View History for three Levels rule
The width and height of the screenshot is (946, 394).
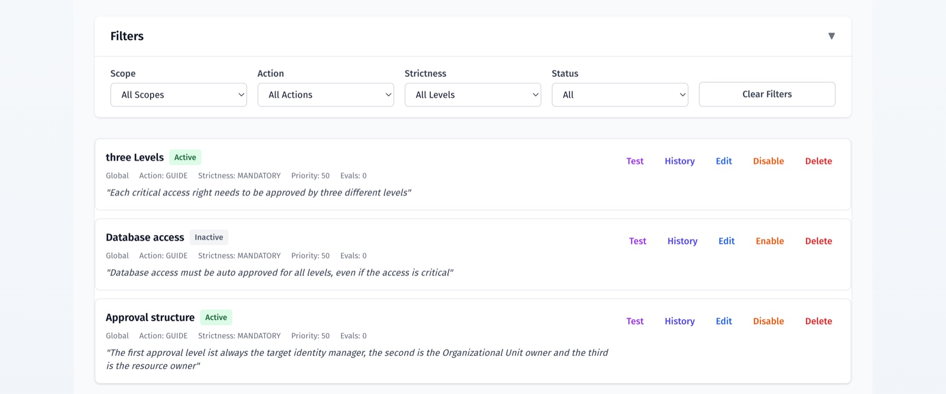click(x=679, y=161)
